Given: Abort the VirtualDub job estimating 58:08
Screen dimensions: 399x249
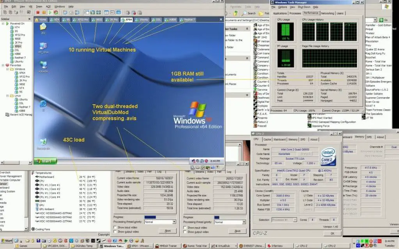Looking at the screenshot, I should tap(167, 231).
